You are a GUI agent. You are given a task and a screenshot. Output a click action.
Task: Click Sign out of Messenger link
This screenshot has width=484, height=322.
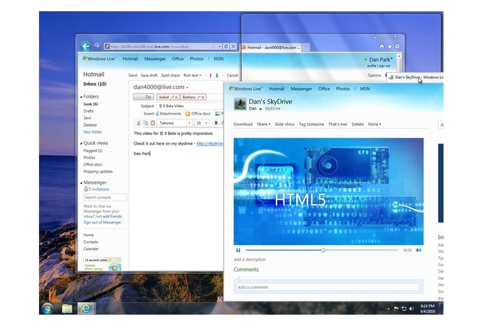click(102, 222)
